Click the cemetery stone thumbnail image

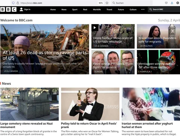click(30, 104)
